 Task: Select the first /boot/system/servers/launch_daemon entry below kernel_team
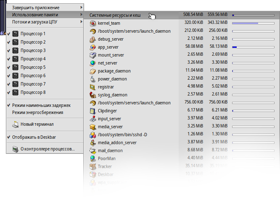tap(182, 31)
